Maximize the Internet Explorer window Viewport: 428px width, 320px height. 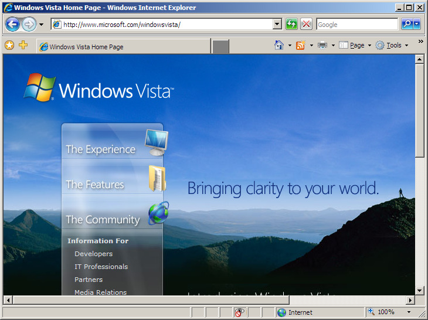(409, 8)
